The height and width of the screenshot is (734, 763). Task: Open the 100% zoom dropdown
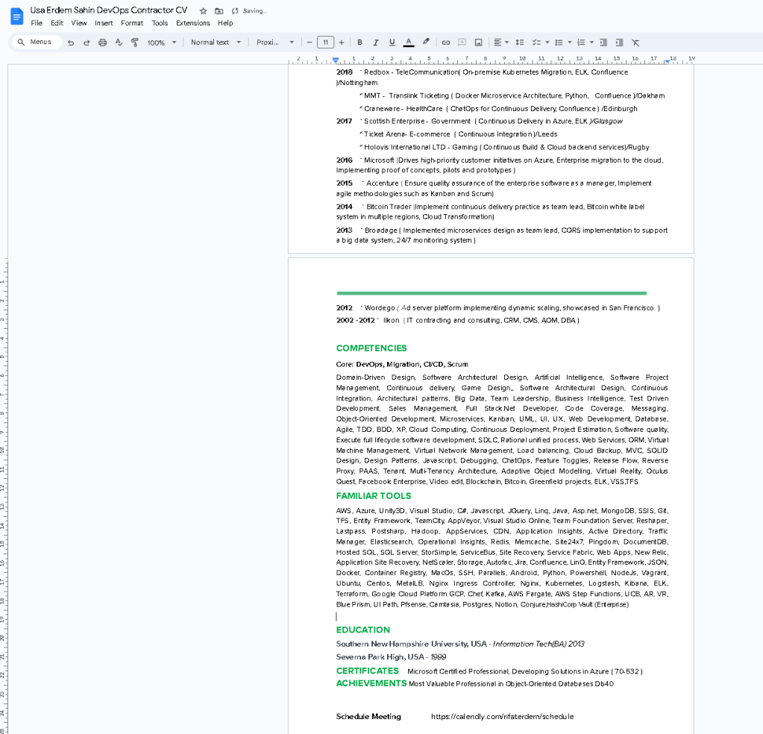162,43
